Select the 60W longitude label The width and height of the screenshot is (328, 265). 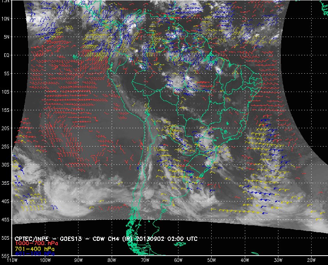click(x=178, y=260)
